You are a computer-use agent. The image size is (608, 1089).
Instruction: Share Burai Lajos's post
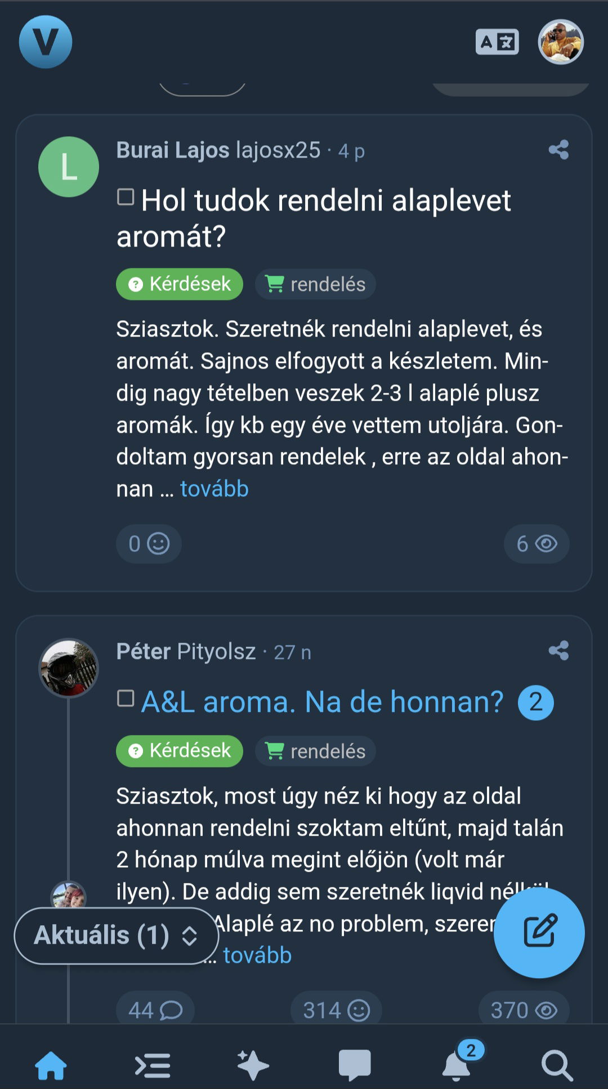coord(558,150)
